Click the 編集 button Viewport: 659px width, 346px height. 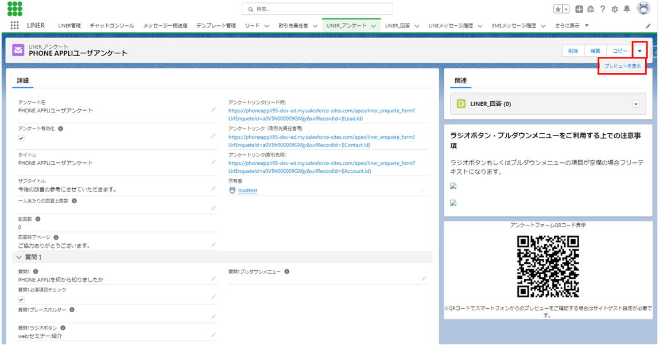pos(595,51)
